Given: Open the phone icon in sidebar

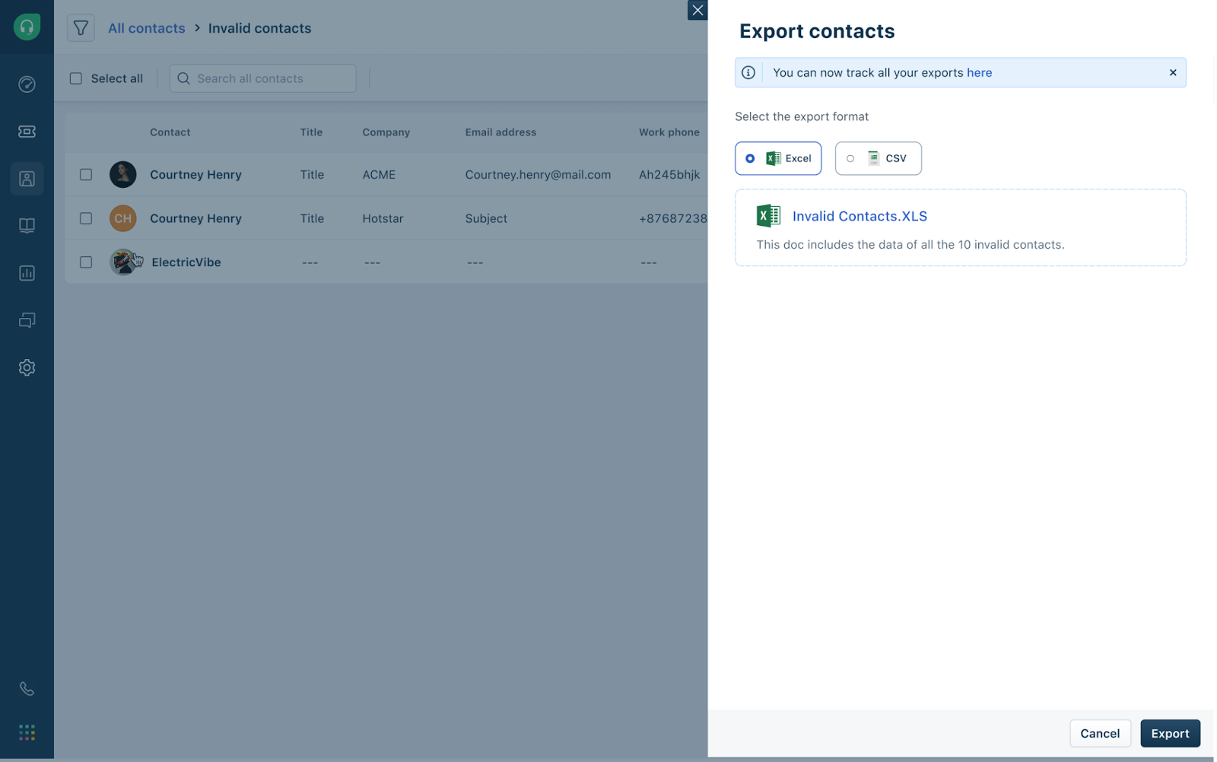Looking at the screenshot, I should (x=27, y=689).
